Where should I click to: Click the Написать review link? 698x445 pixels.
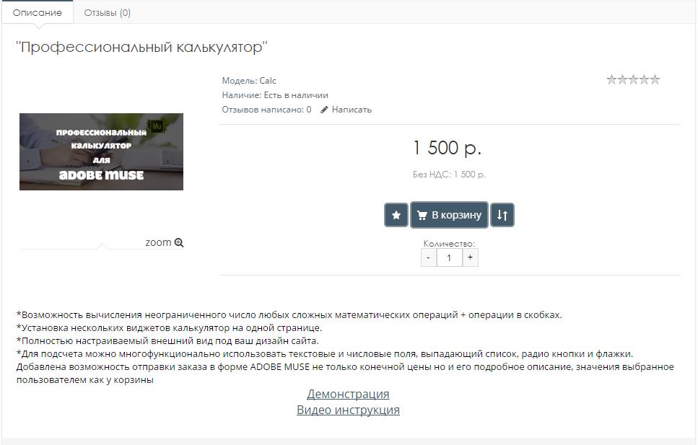[x=352, y=110]
